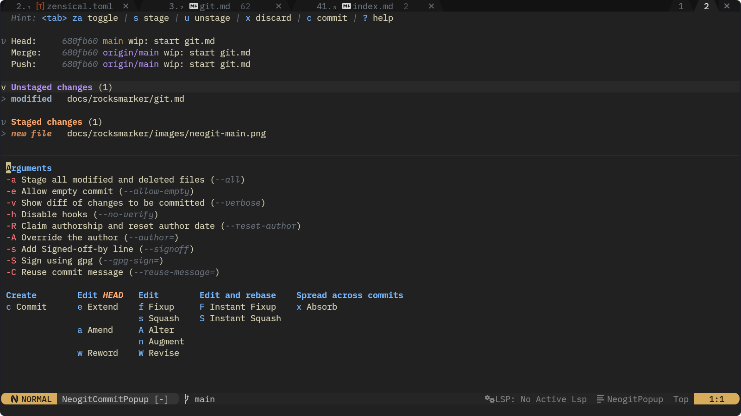This screenshot has height=416, width=741.
Task: Click the NeogitPopup filetype lines icon
Action: [600, 399]
